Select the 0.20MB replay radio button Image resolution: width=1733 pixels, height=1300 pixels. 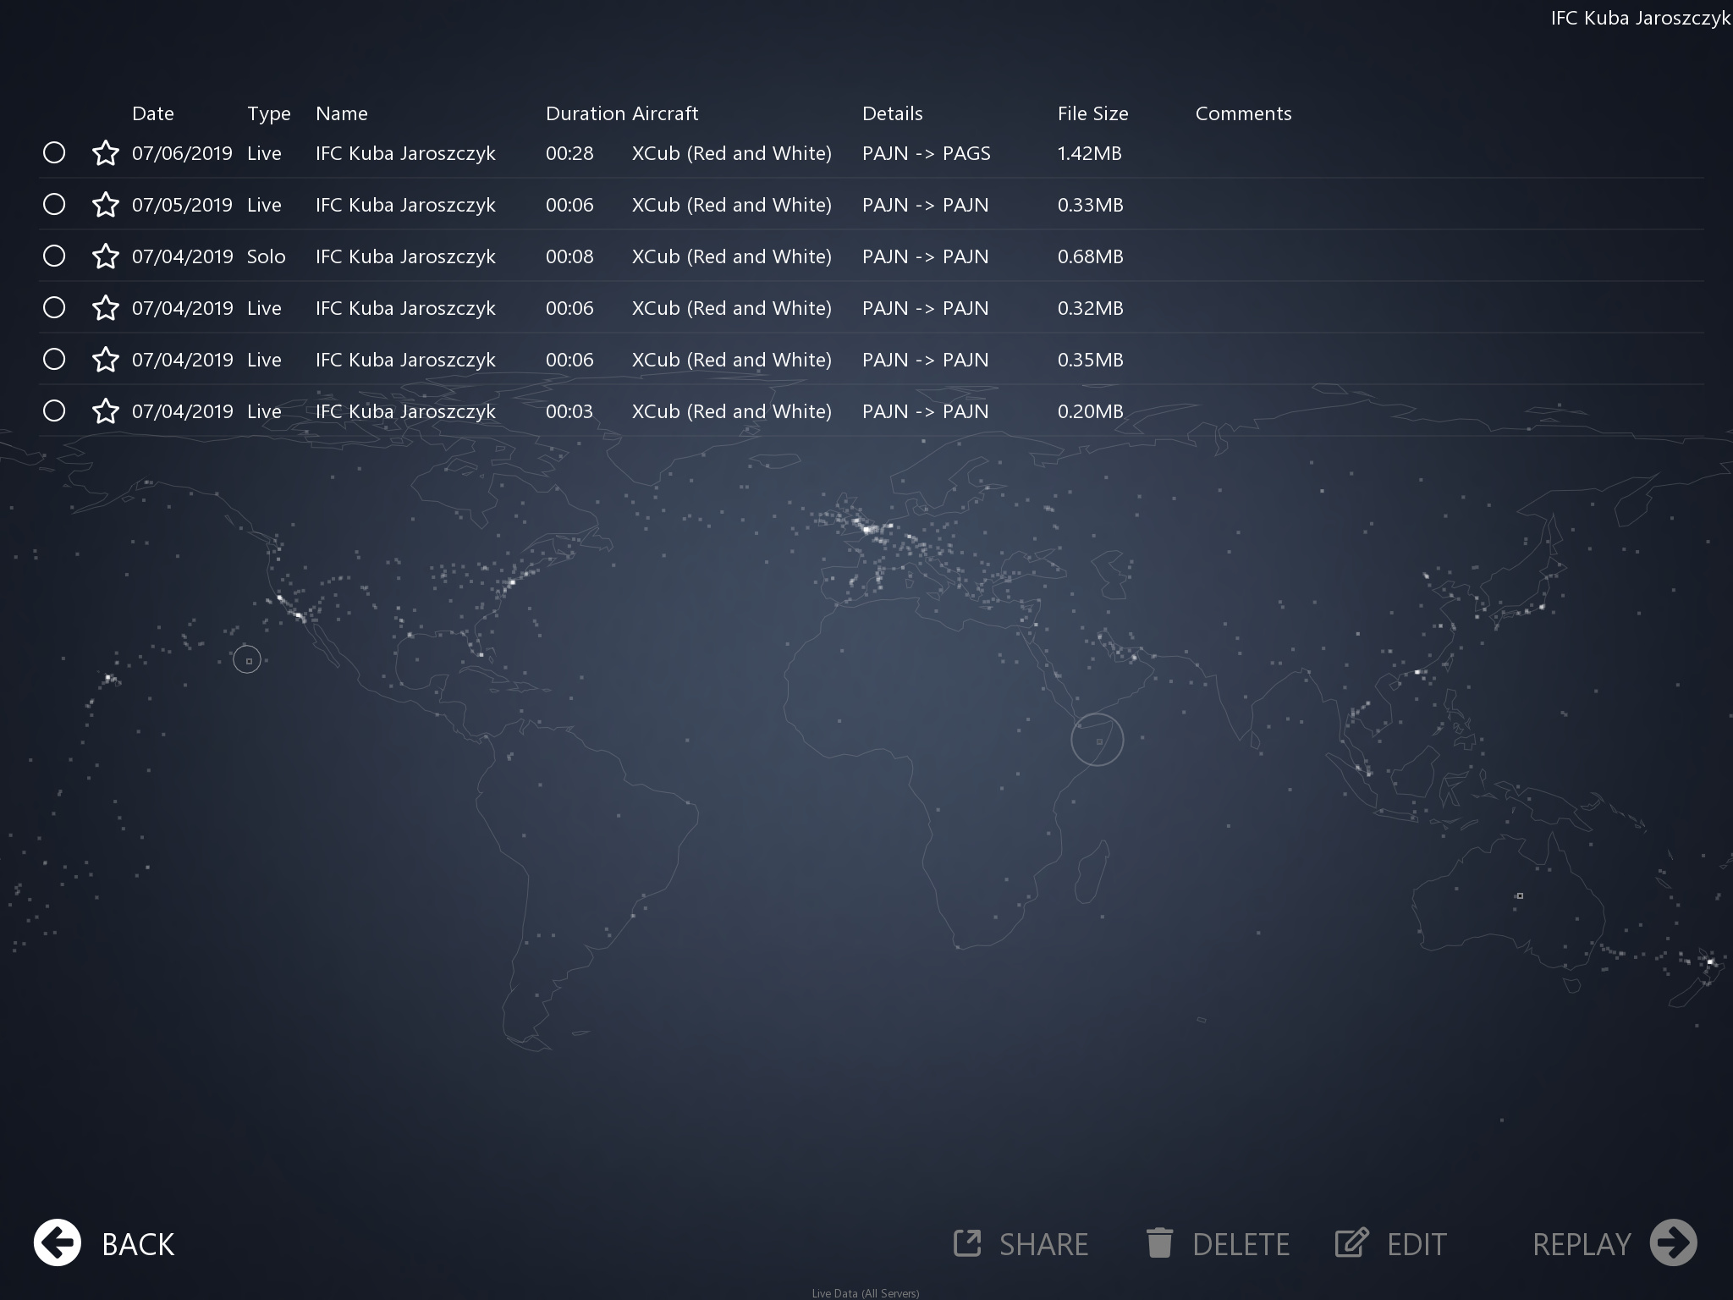pos(54,411)
